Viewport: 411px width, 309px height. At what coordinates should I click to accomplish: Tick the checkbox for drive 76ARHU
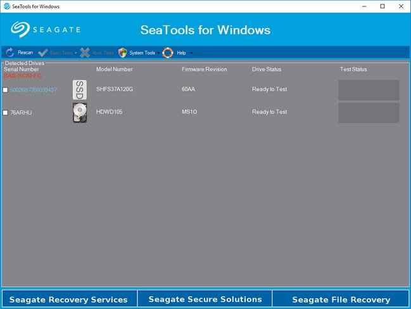click(x=6, y=113)
